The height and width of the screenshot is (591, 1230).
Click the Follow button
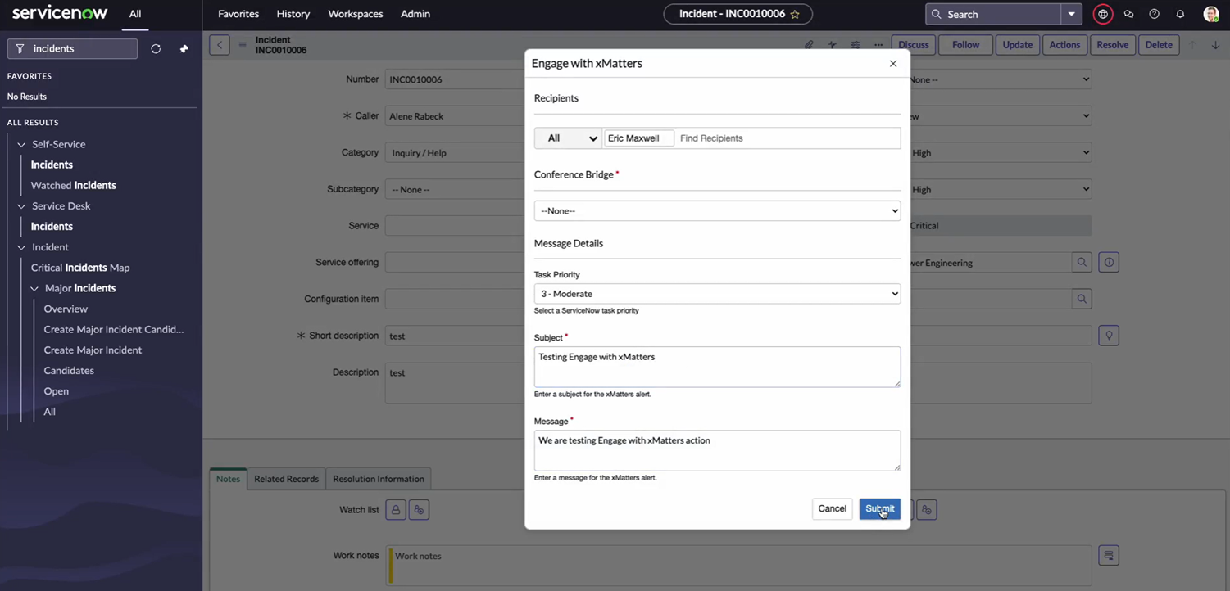pyautogui.click(x=965, y=45)
